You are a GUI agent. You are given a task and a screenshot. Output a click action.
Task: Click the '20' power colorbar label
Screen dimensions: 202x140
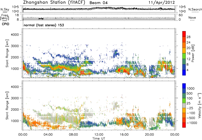pyautogui.click(x=188, y=48)
